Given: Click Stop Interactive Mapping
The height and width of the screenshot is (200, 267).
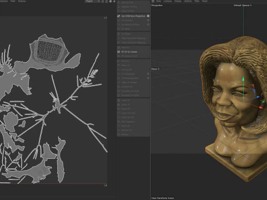Looking at the screenshot, I should click(133, 43).
